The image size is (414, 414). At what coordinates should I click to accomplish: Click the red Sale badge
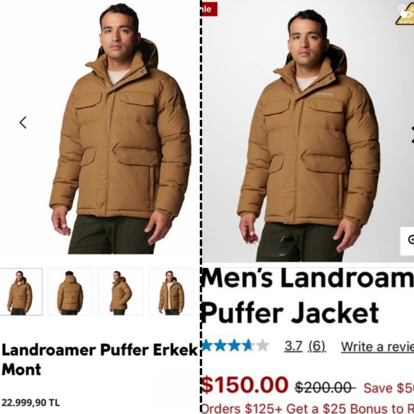(x=210, y=9)
